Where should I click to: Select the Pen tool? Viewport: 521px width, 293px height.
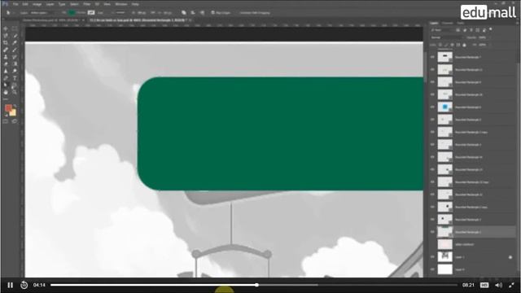point(6,78)
